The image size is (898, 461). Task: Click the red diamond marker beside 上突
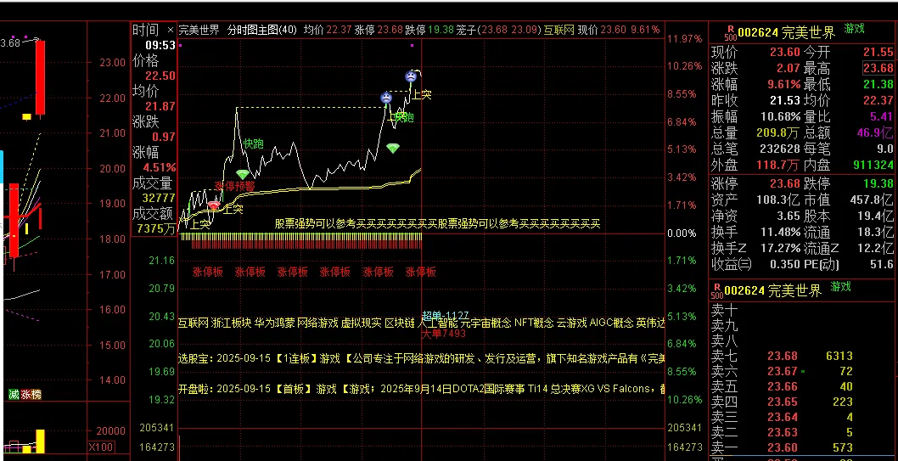(214, 205)
